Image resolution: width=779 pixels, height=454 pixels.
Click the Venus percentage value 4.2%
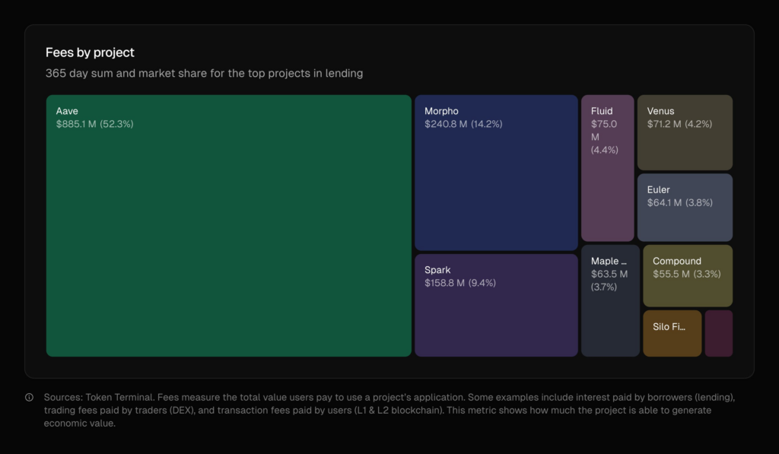pyautogui.click(x=699, y=123)
